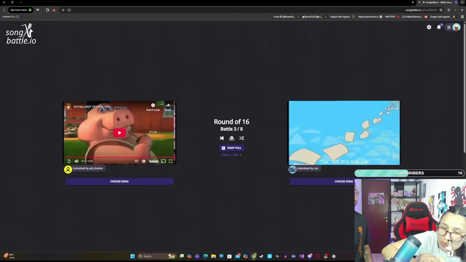Image resolution: width=466 pixels, height=262 pixels.
Task: Open Microsoft Store from the taskbar
Action: click(x=229, y=256)
